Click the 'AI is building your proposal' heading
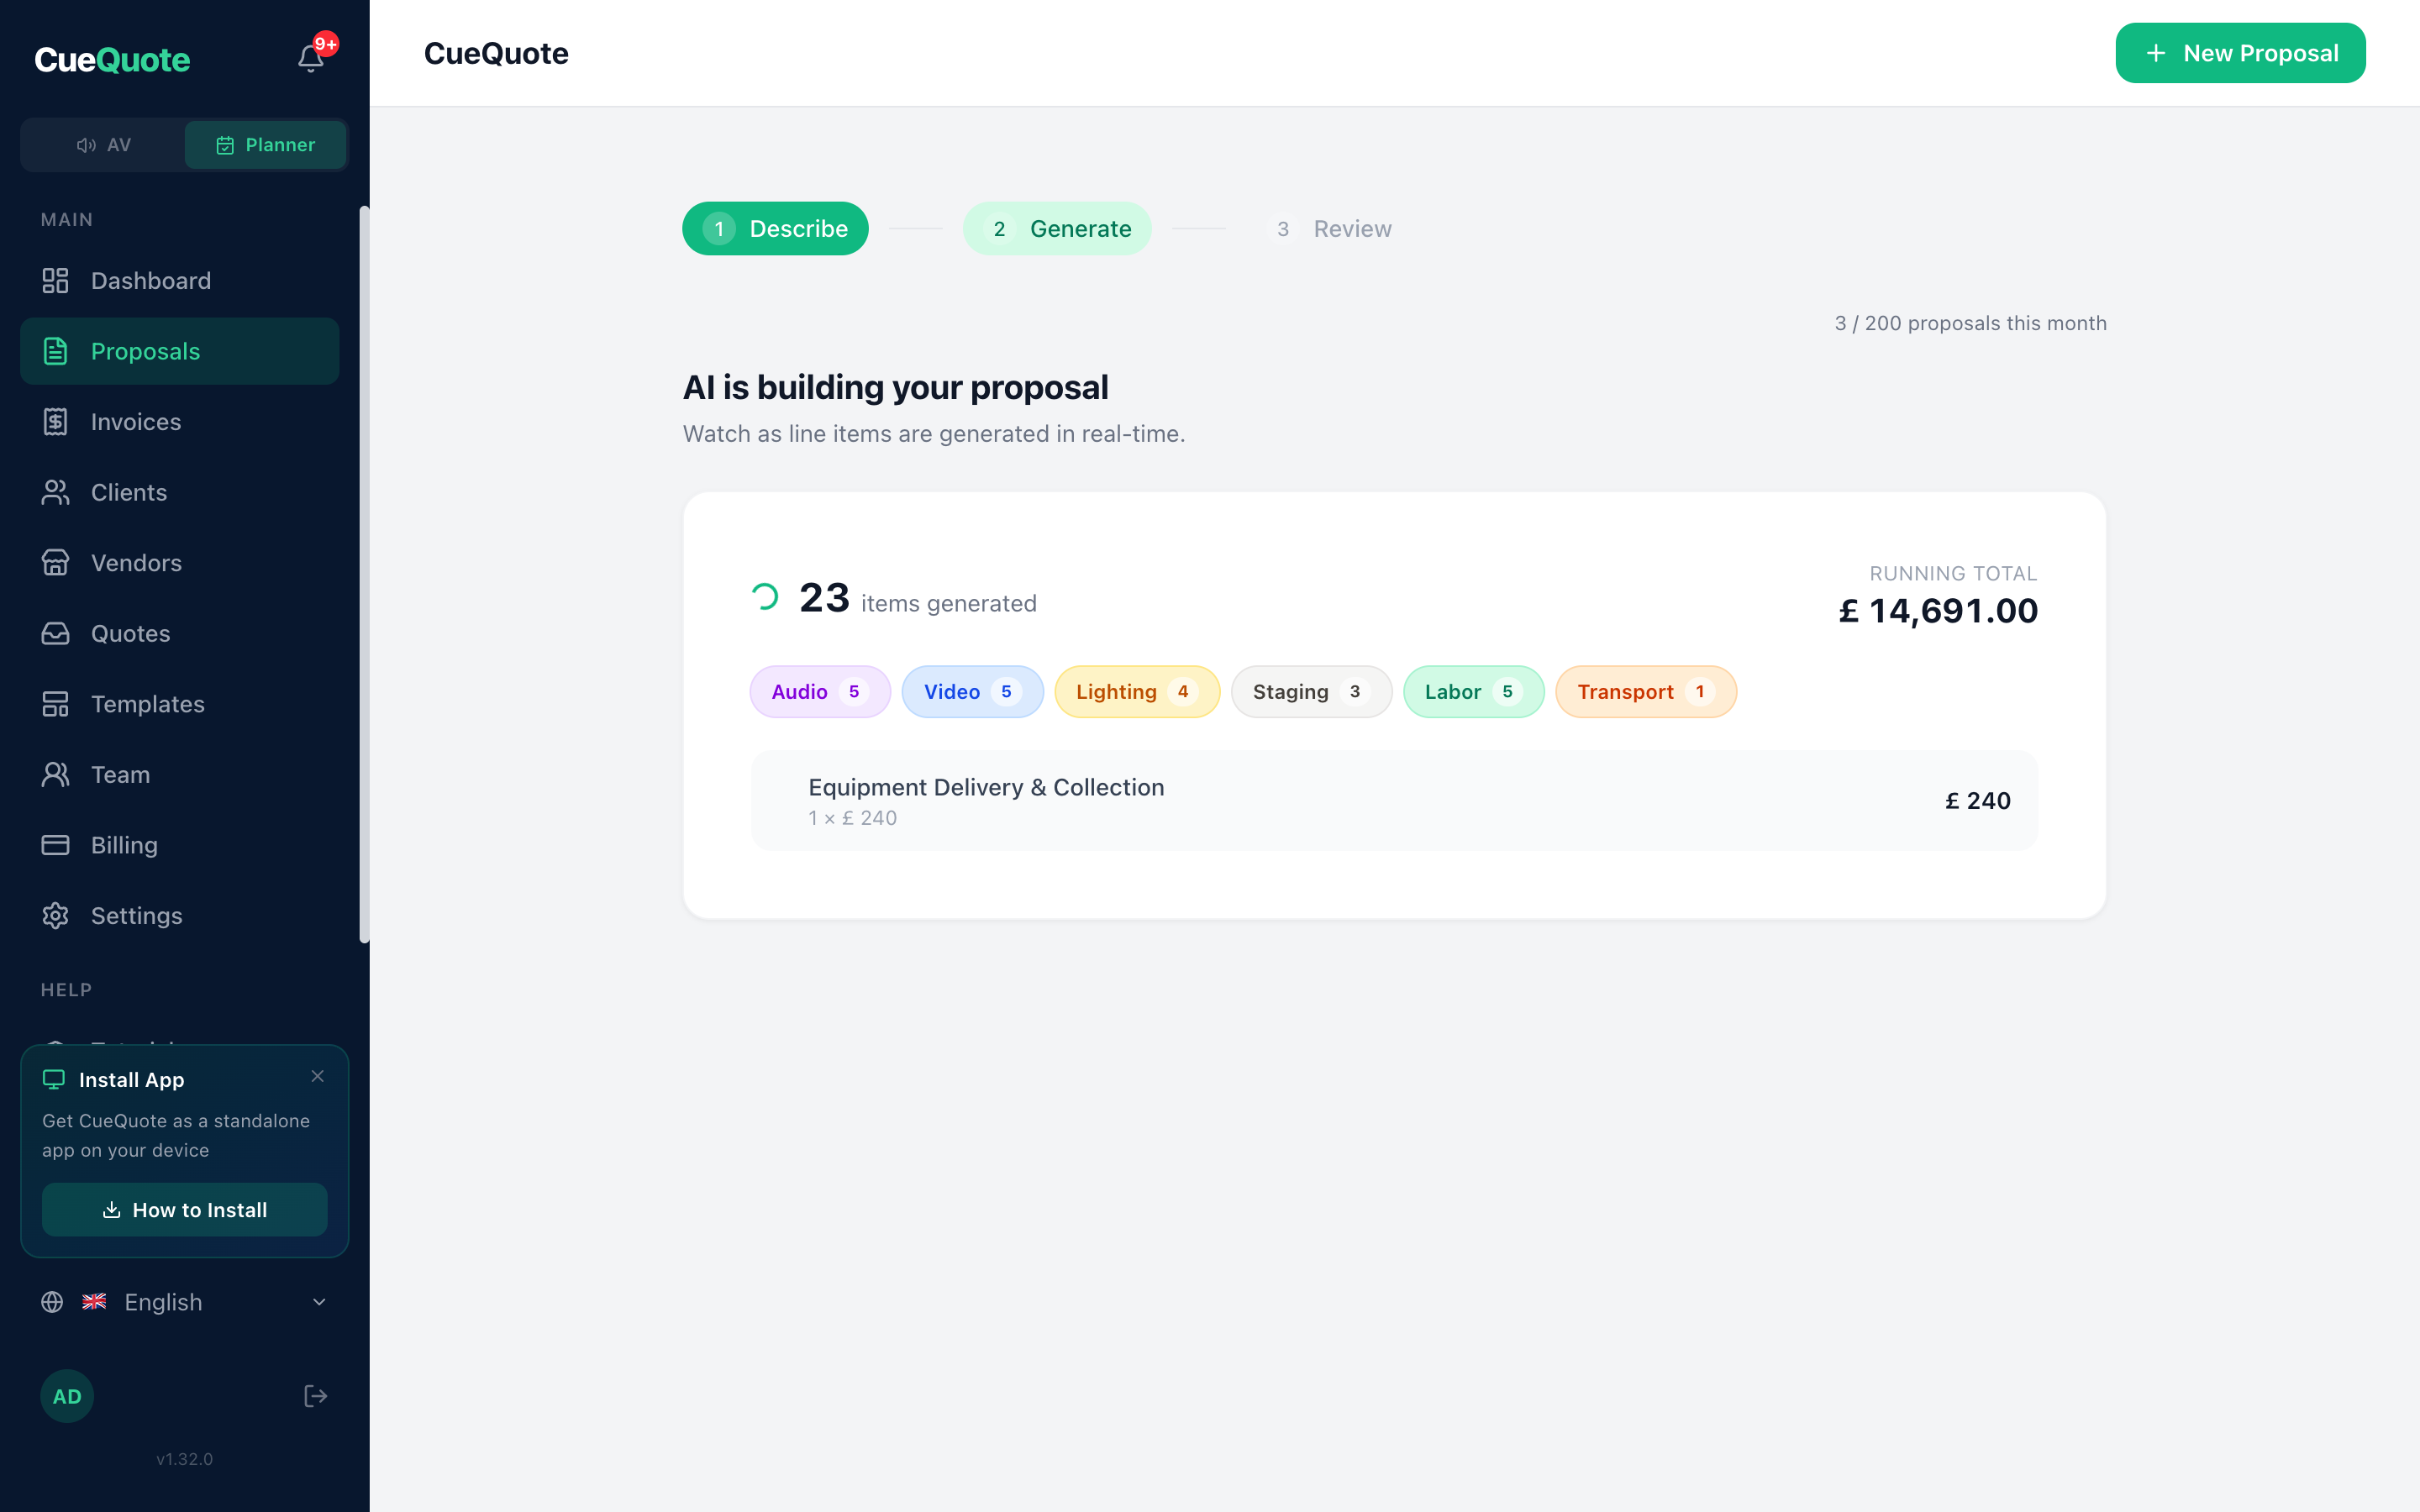 [895, 387]
